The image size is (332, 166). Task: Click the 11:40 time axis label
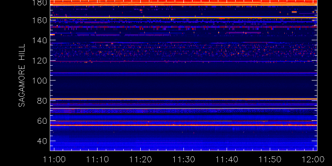click(x=227, y=159)
